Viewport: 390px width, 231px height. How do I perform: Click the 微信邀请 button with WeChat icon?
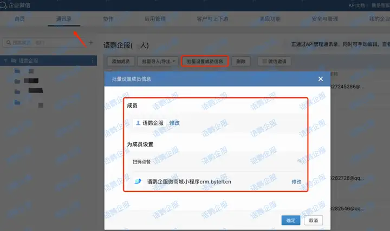click(275, 61)
